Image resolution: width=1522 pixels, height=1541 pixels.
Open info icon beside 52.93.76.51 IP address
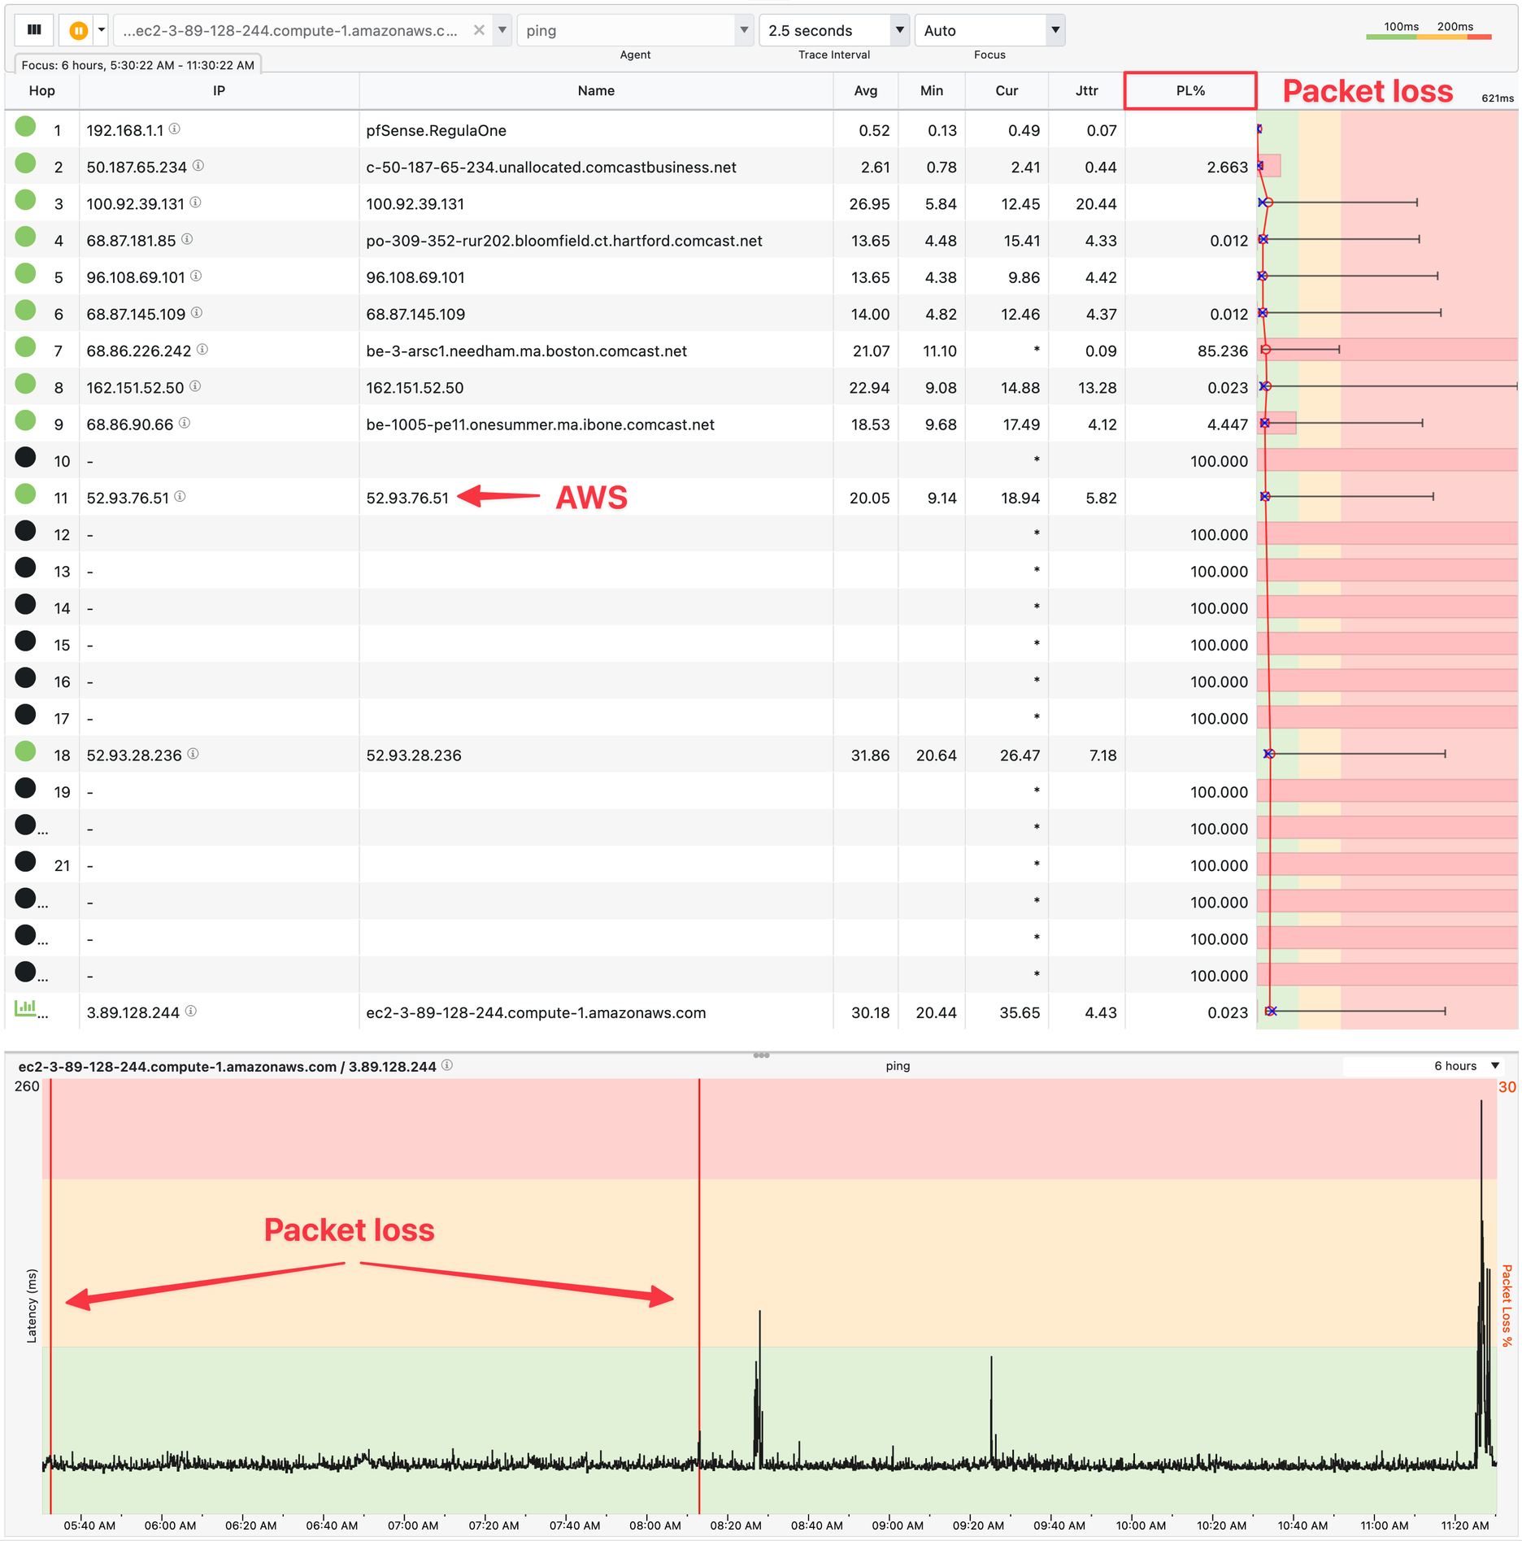[180, 497]
